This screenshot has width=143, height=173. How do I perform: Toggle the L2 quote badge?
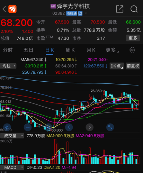coord(80,13)
